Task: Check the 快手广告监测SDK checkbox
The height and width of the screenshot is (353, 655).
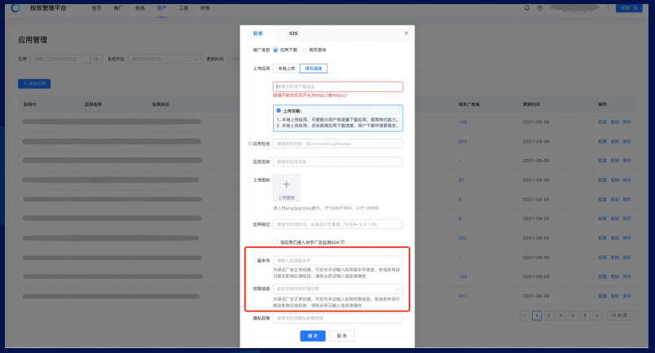Action: (276, 242)
